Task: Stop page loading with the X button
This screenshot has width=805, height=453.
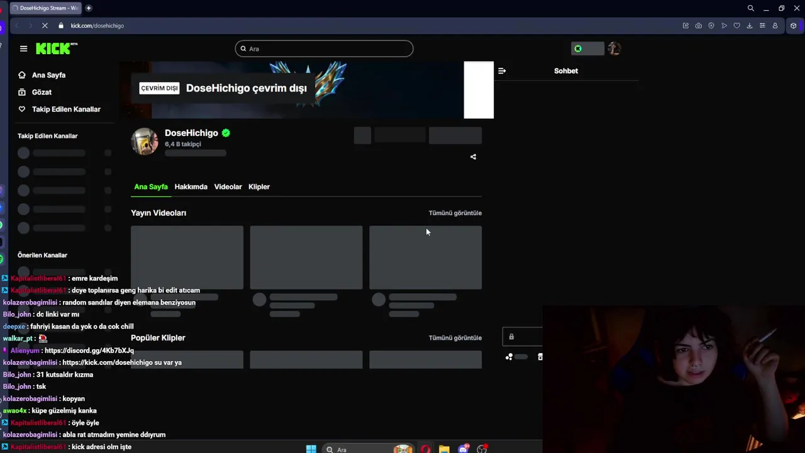Action: (45, 26)
